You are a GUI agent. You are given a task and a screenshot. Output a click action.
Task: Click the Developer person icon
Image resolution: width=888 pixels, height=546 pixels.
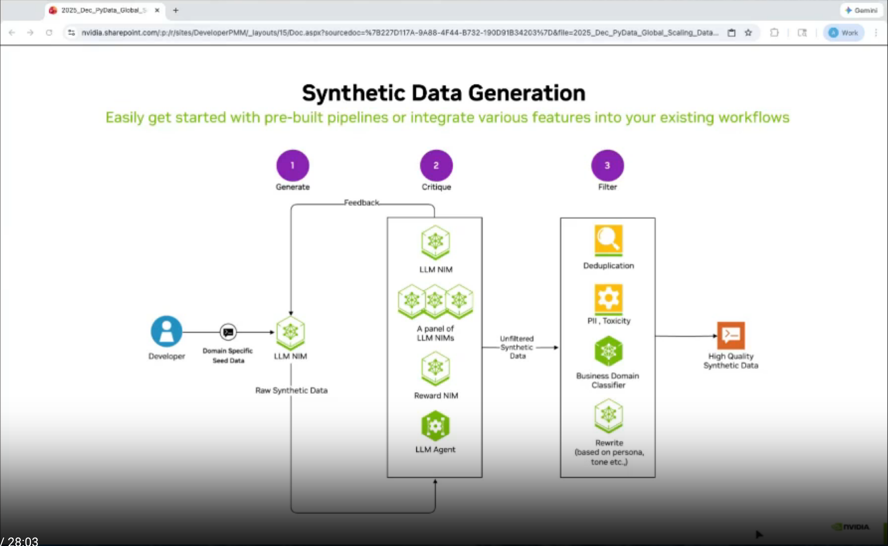point(167,331)
